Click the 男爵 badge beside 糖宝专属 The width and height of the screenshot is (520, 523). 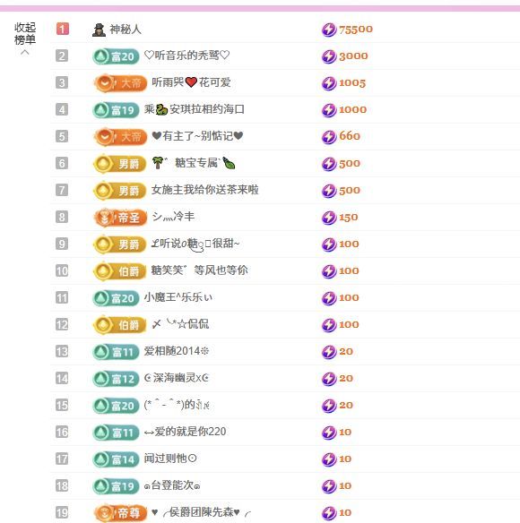(x=119, y=164)
